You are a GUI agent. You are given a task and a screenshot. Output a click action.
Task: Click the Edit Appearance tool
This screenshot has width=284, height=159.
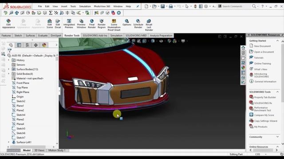point(8,23)
